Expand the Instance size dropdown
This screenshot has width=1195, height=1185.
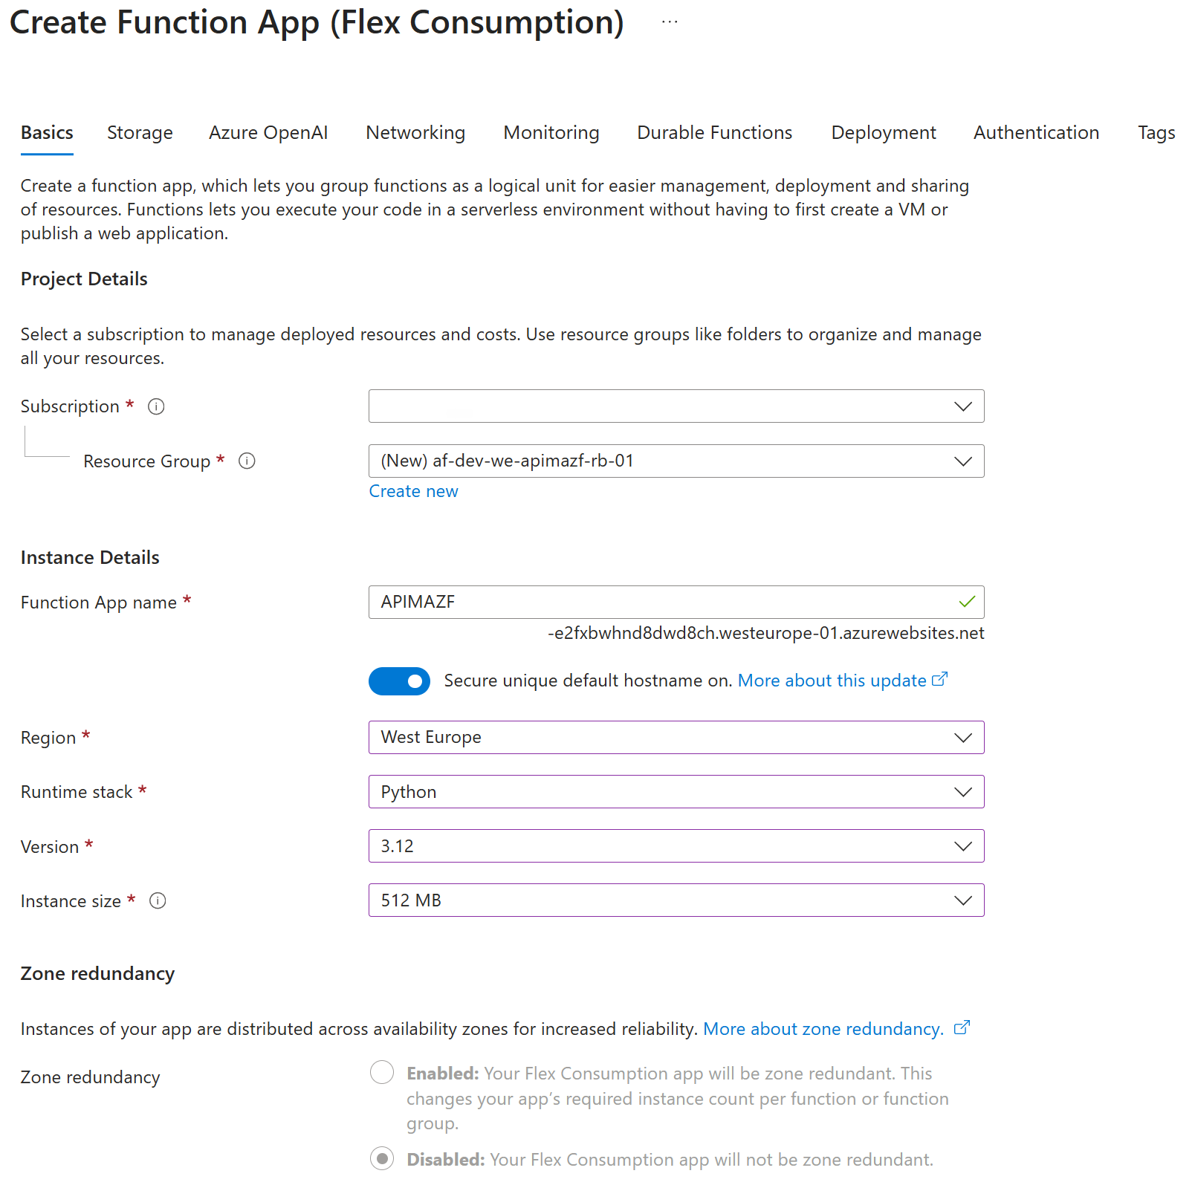[676, 900]
